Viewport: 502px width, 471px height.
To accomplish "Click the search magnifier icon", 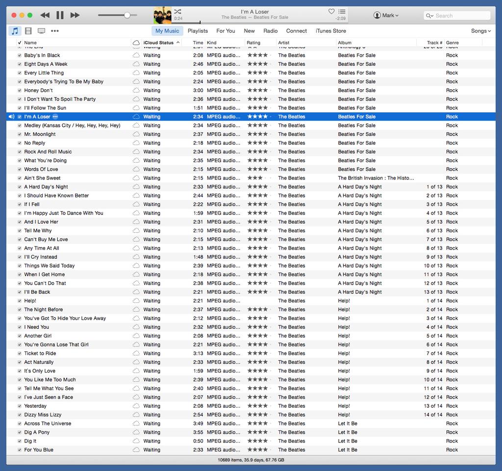I will [x=429, y=16].
